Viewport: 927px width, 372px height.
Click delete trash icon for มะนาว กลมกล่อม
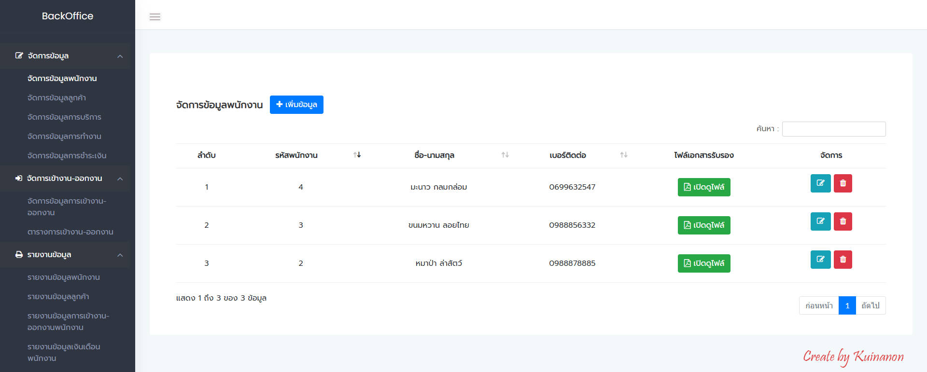coord(843,183)
